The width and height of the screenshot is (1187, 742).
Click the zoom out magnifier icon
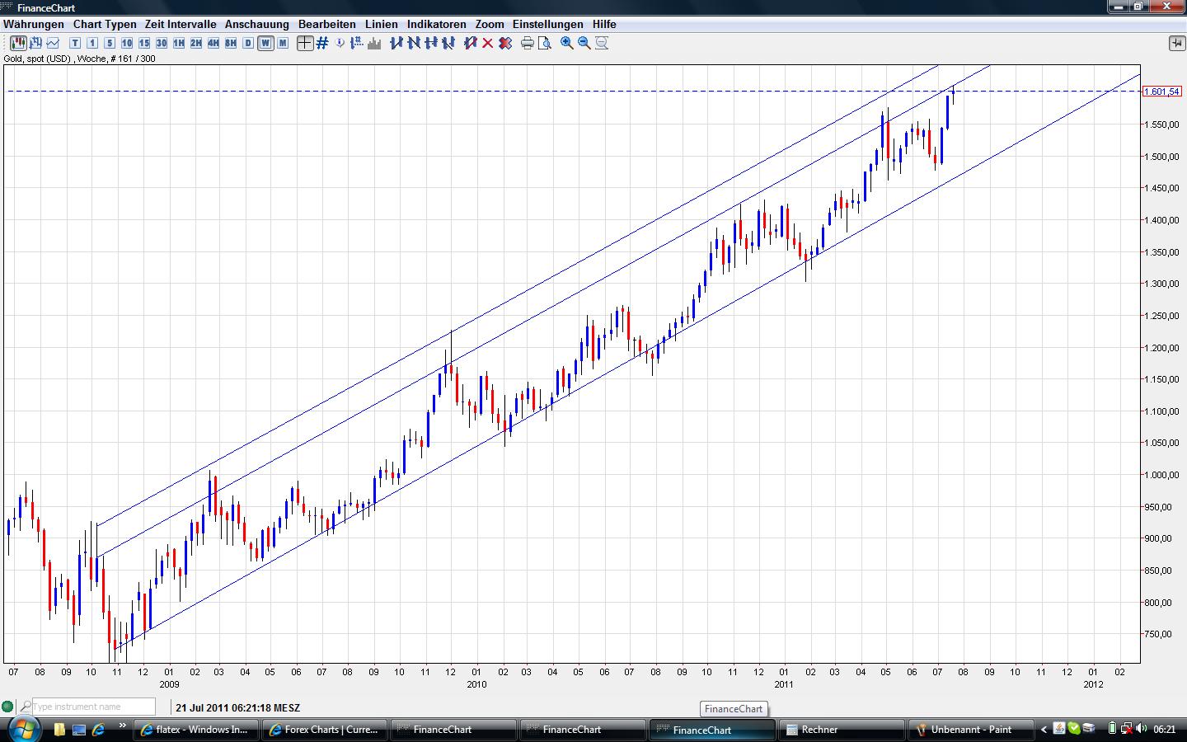(584, 43)
